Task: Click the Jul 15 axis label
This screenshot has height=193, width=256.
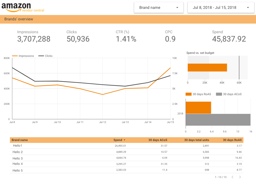Action: coord(171,122)
